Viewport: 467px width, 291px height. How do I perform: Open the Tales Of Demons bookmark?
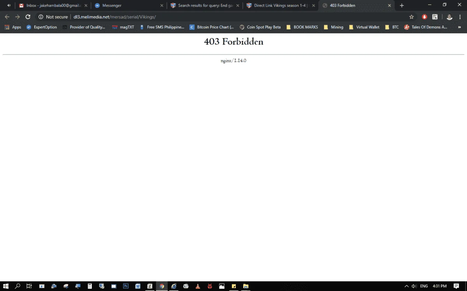[426, 27]
